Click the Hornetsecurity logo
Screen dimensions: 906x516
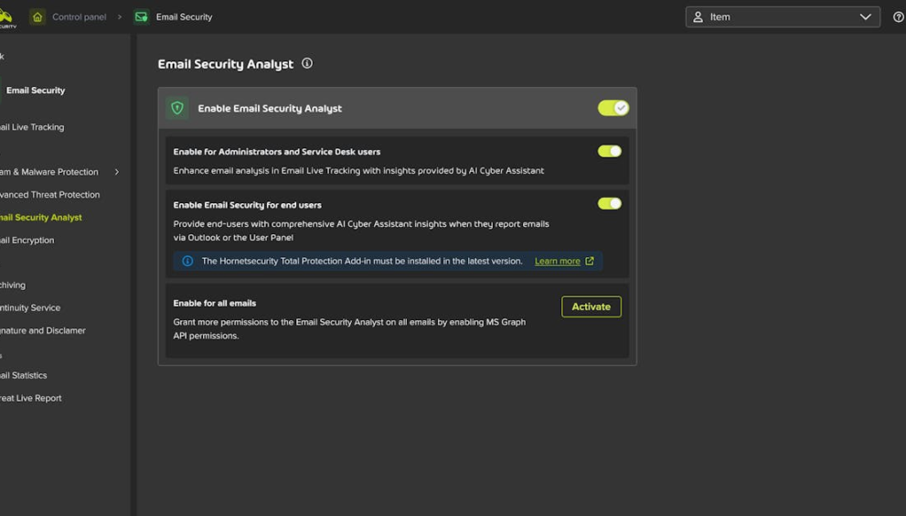(x=7, y=18)
